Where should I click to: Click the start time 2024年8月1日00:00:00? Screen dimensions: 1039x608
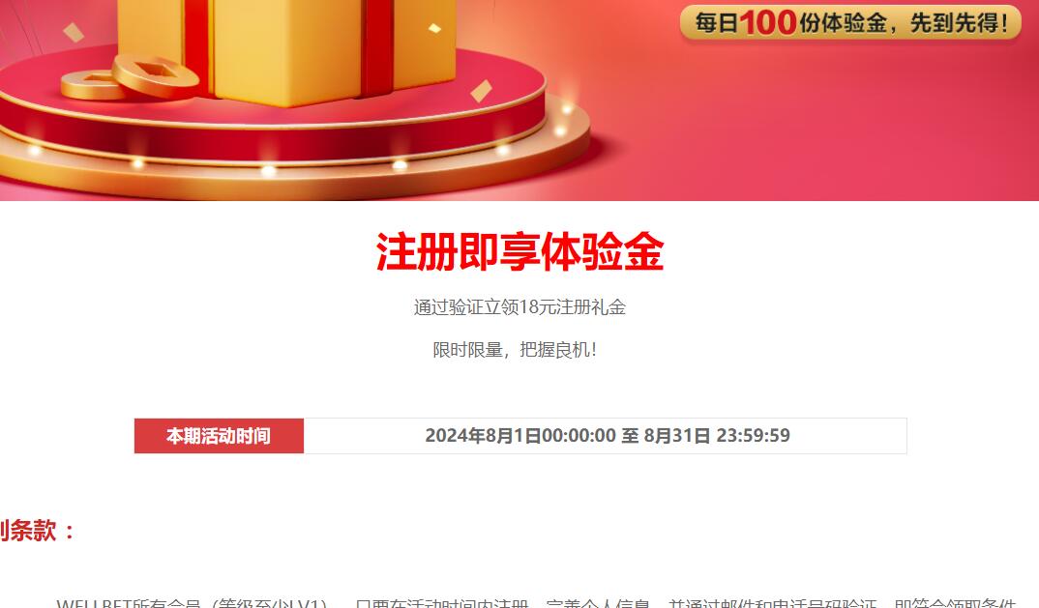pyautogui.click(x=520, y=435)
